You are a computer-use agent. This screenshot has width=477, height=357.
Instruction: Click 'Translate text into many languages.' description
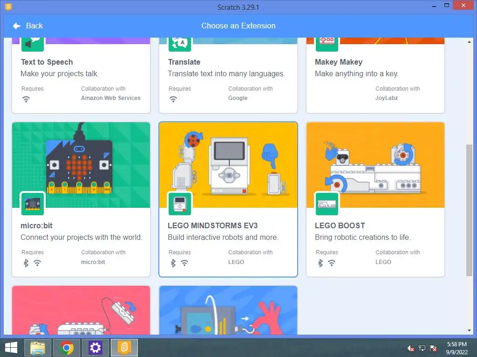coord(226,74)
